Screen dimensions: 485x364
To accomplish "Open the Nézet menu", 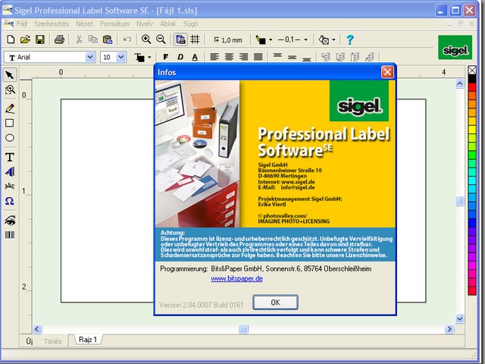I will (x=84, y=24).
